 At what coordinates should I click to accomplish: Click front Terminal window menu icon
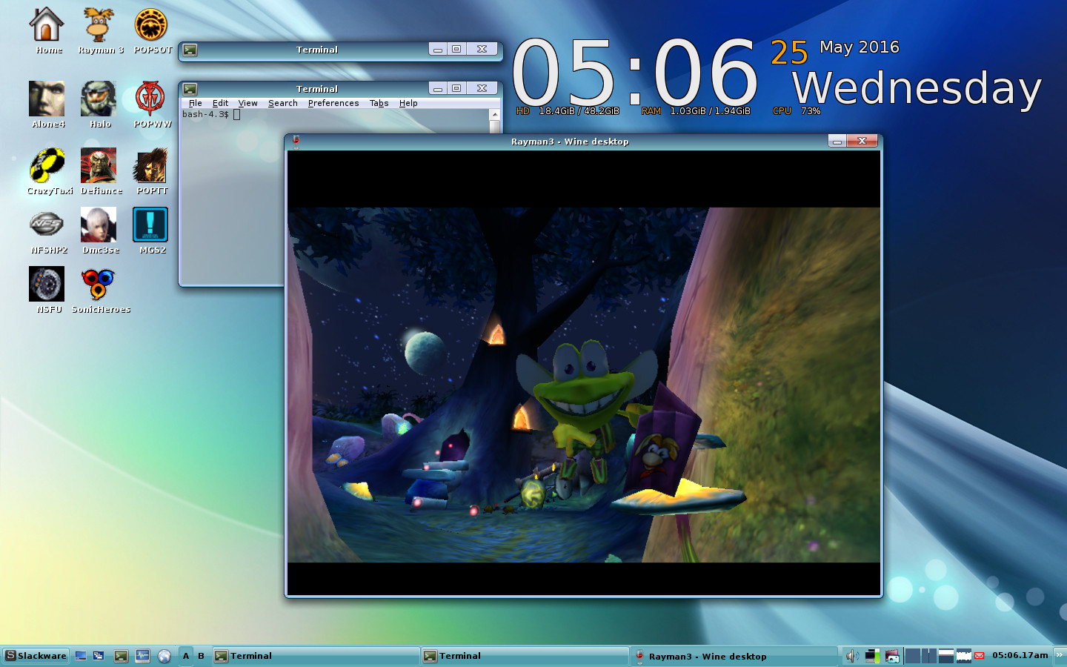190,89
